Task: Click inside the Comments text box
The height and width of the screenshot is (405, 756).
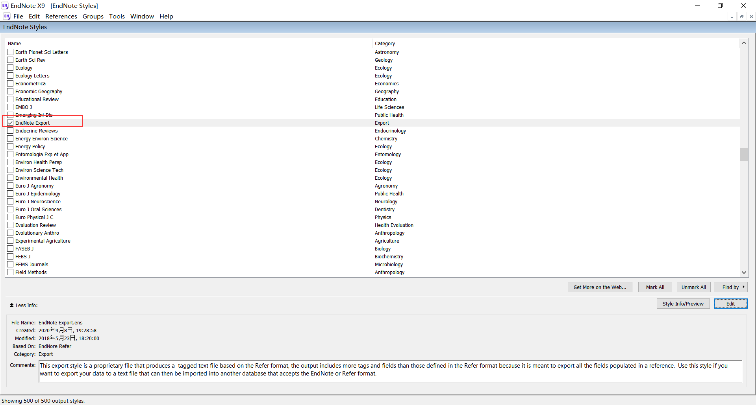Action: pos(390,371)
